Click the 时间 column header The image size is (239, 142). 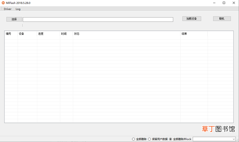(x=66, y=34)
